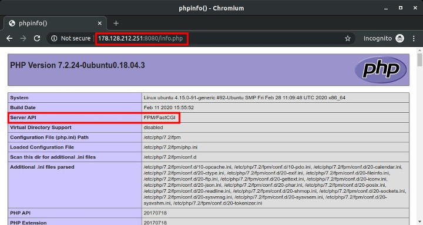Open a new tab with plus

116,23
